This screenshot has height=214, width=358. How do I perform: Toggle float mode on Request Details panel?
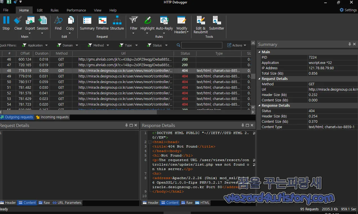coord(131,125)
